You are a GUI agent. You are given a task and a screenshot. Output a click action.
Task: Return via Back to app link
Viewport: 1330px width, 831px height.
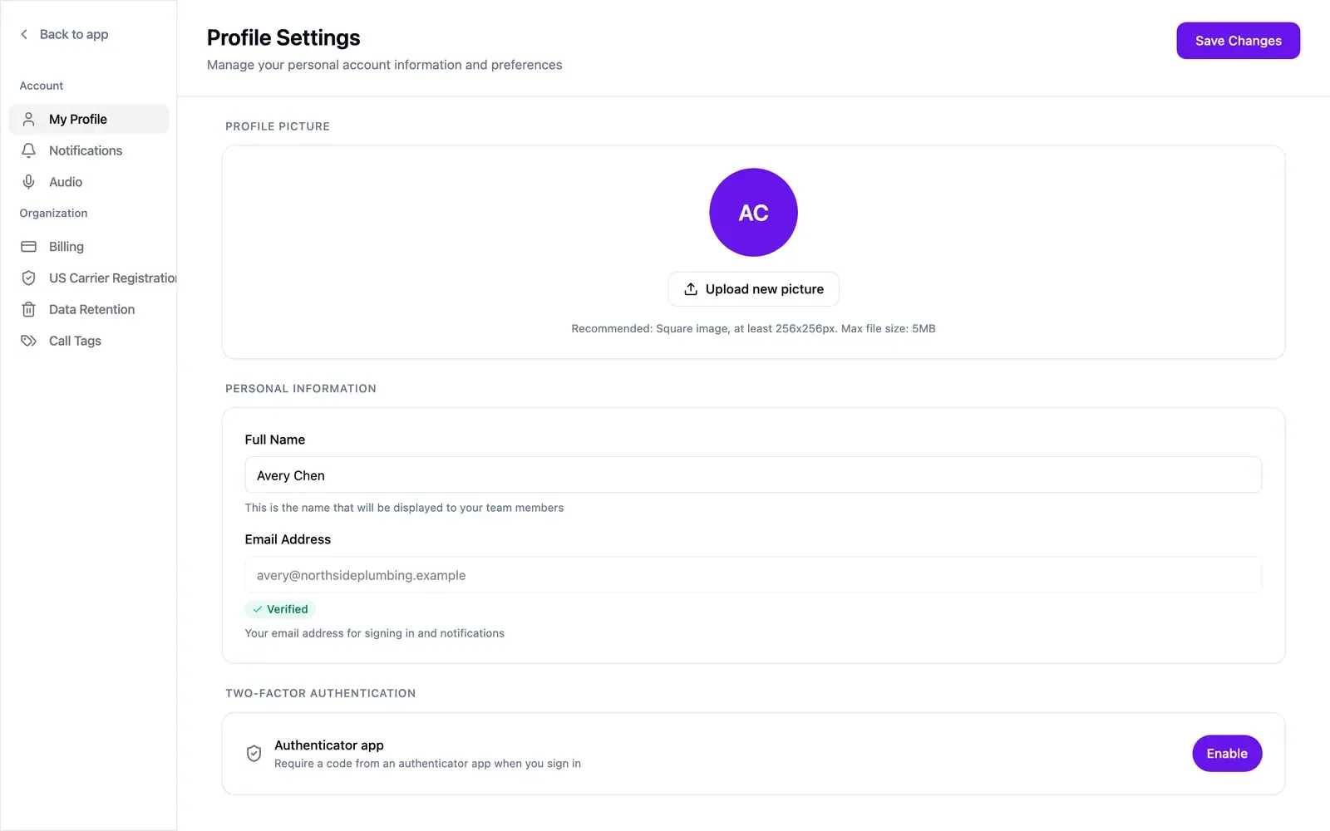click(x=64, y=34)
